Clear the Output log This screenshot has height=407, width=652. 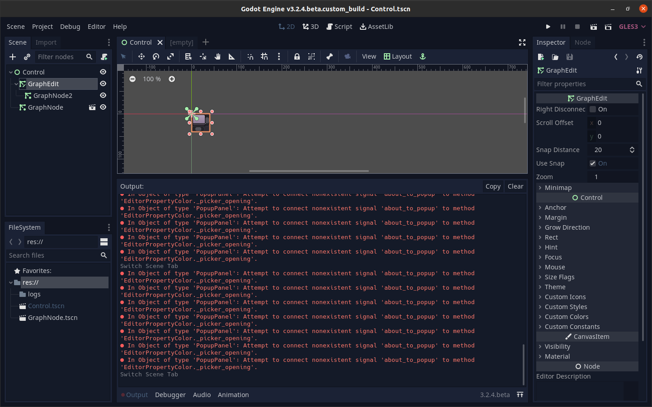pos(515,186)
